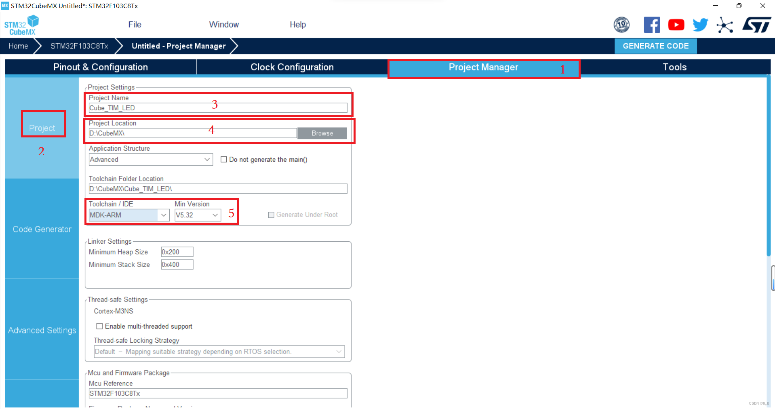Click the STM32F103C8Tx breadcrumb

point(79,46)
